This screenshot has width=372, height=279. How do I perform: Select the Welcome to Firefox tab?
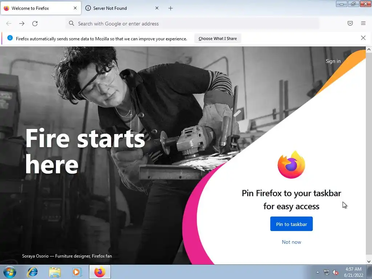[41, 8]
